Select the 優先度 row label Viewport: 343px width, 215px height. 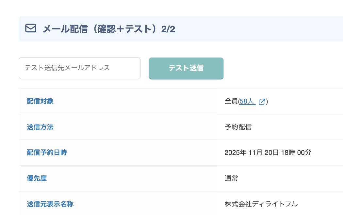pyautogui.click(x=37, y=178)
